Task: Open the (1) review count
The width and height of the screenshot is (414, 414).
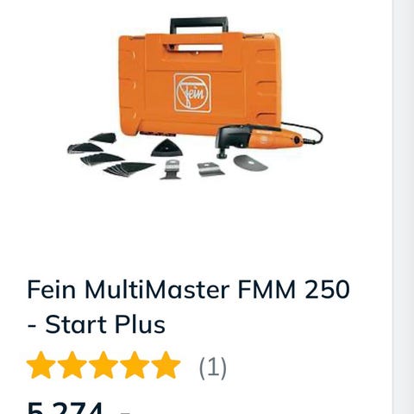Action: tap(213, 367)
